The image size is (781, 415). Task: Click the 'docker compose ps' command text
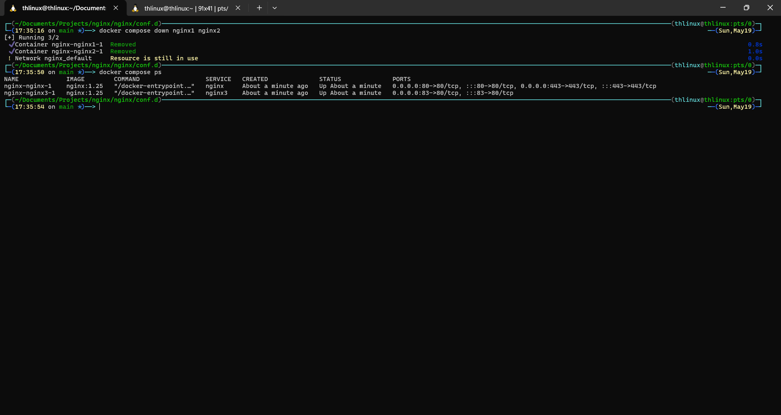click(130, 72)
